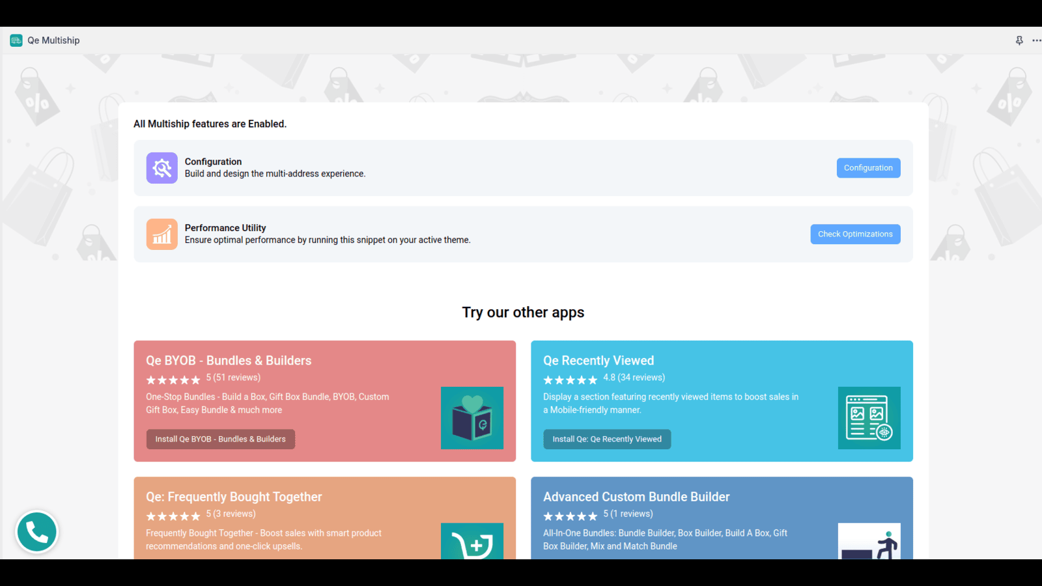Viewport: 1042px width, 586px height.
Task: Open Configuration settings
Action: [868, 167]
